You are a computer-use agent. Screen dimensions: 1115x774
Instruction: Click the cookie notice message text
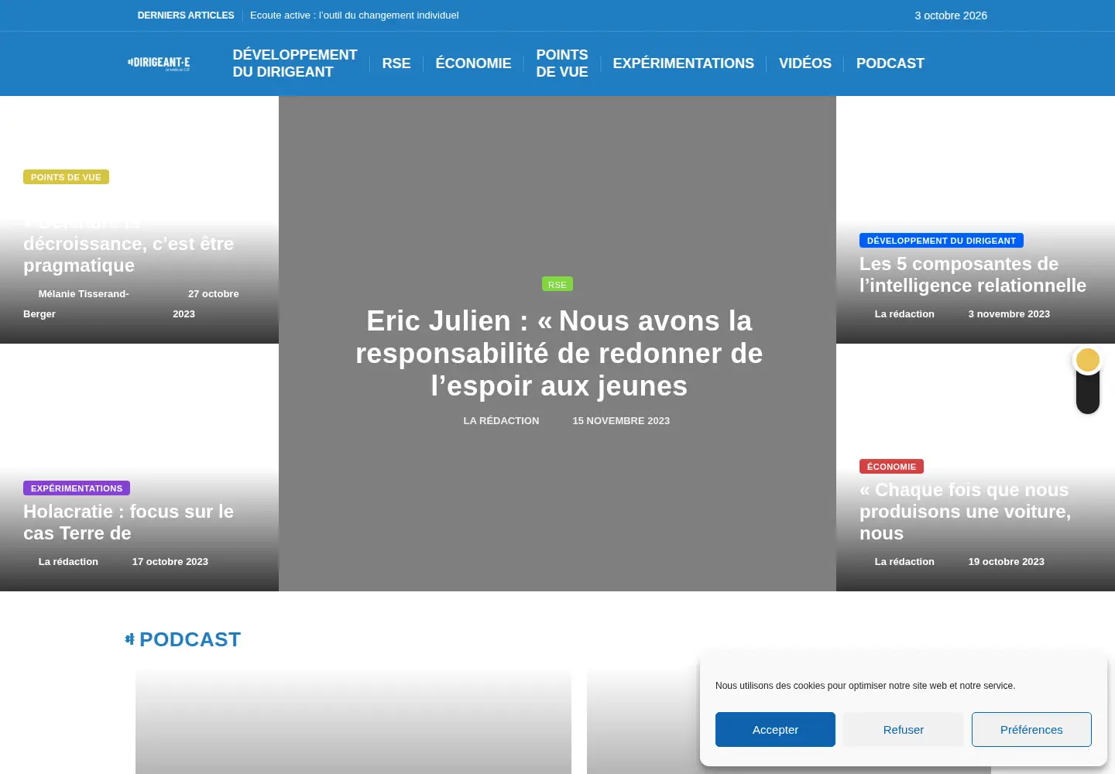865,686
